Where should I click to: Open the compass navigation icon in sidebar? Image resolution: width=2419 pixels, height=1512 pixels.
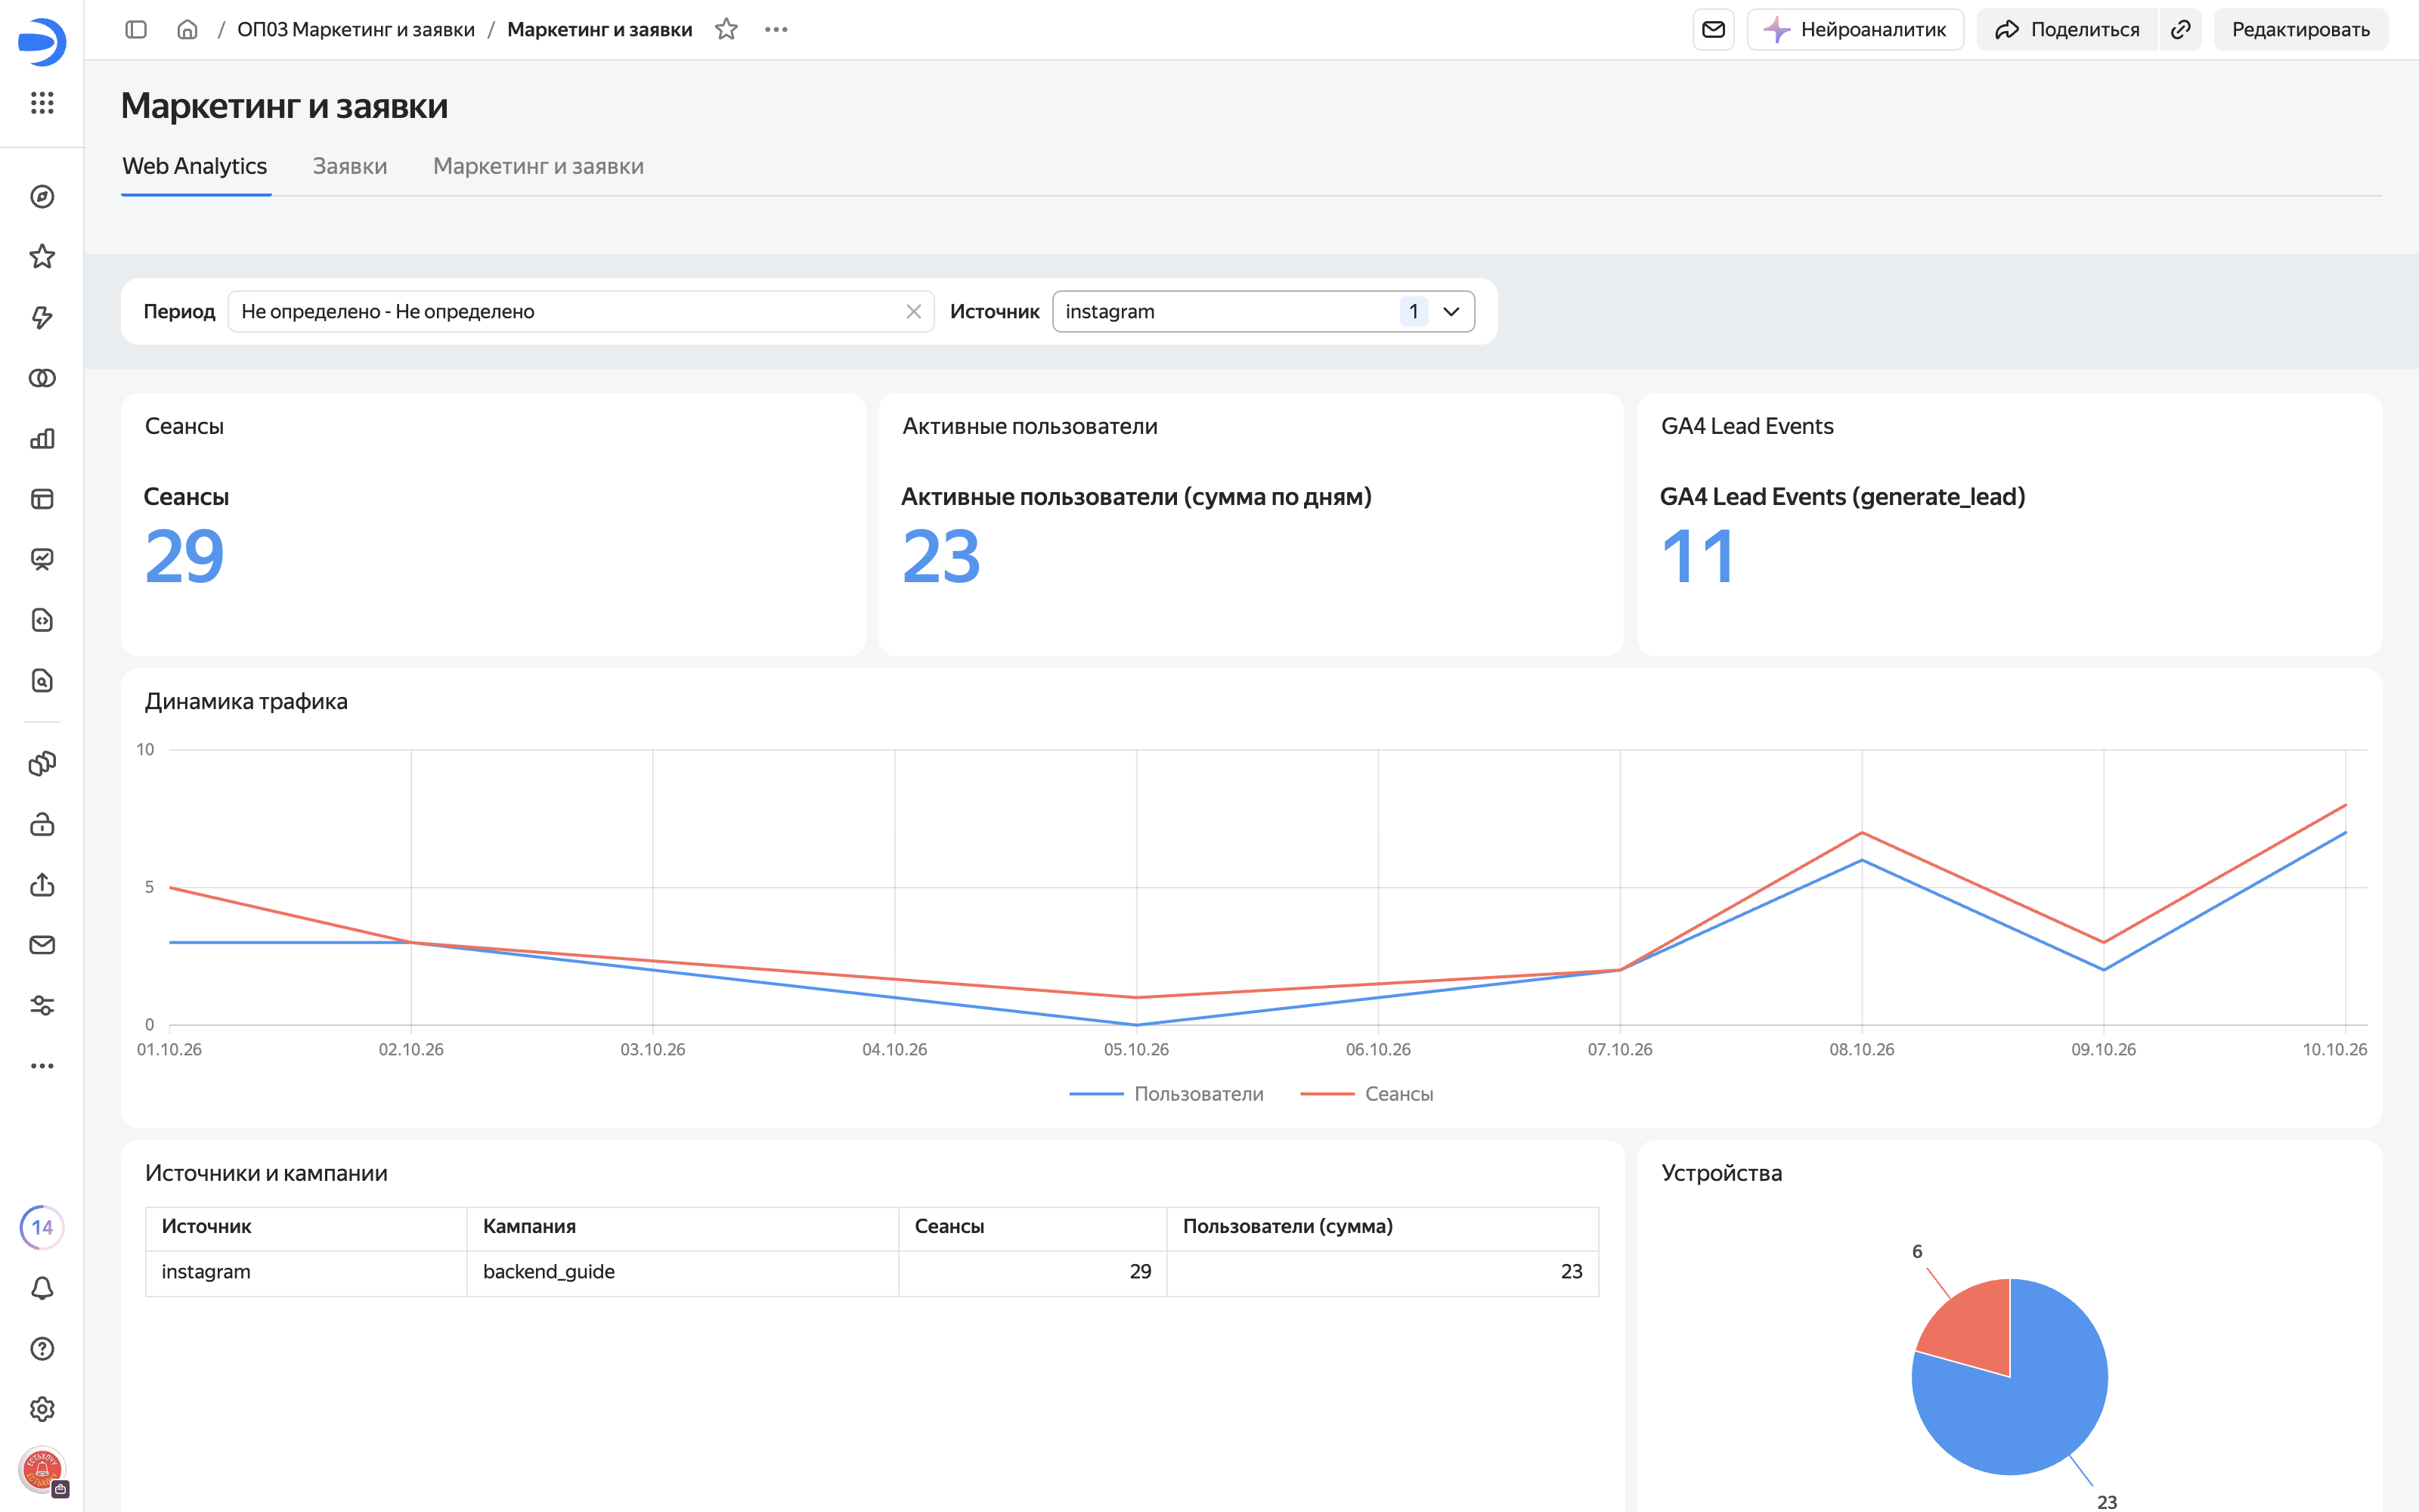tap(42, 197)
